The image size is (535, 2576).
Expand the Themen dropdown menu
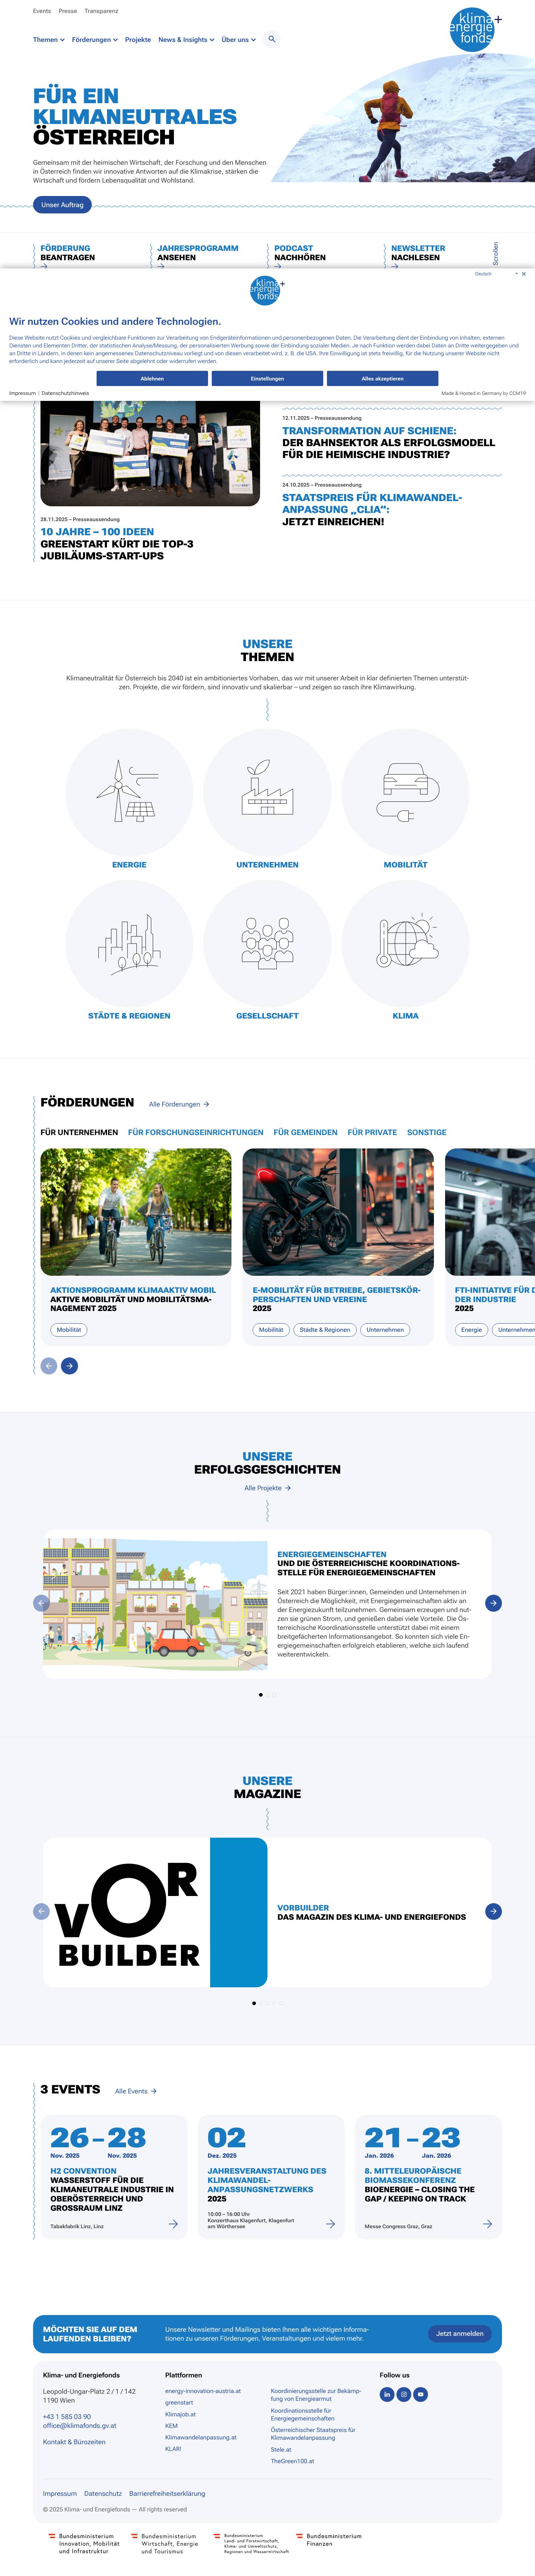[x=49, y=40]
